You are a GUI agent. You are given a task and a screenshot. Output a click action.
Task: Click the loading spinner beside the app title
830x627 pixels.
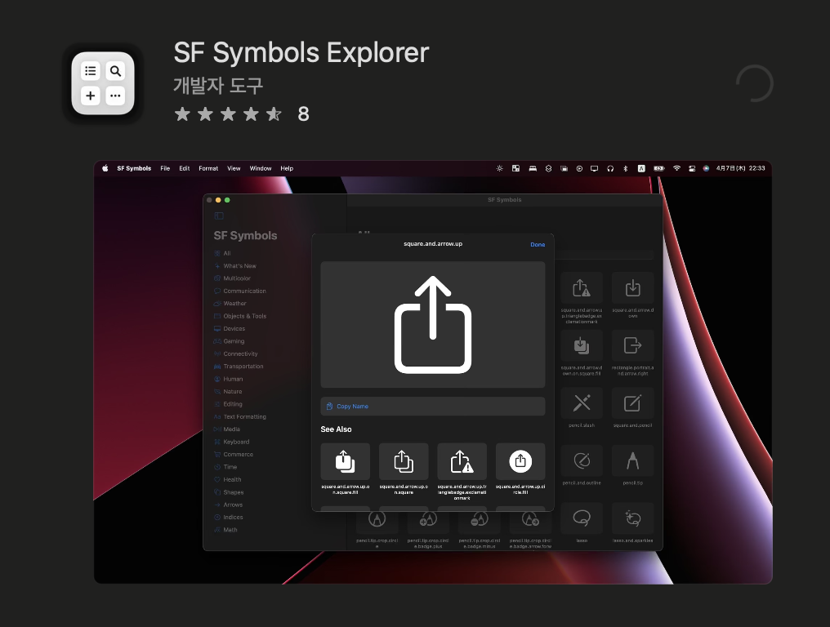[754, 83]
